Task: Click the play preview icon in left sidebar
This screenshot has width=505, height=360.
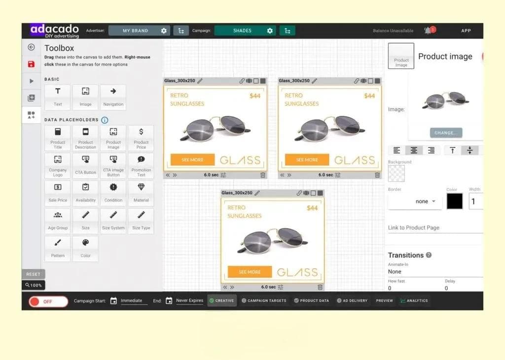Action: 32,81
